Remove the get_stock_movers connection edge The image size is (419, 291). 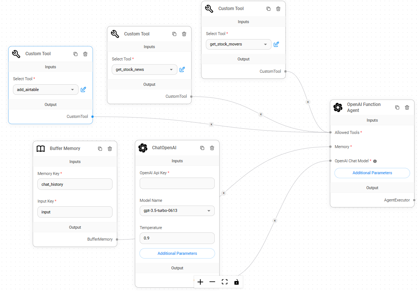point(308,101)
